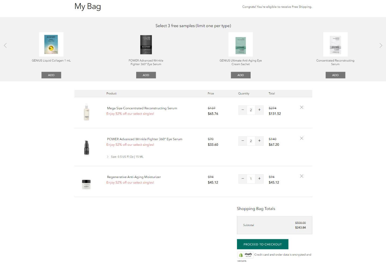Click the quantity field of POWER Eye Serum

pyautogui.click(x=251, y=141)
